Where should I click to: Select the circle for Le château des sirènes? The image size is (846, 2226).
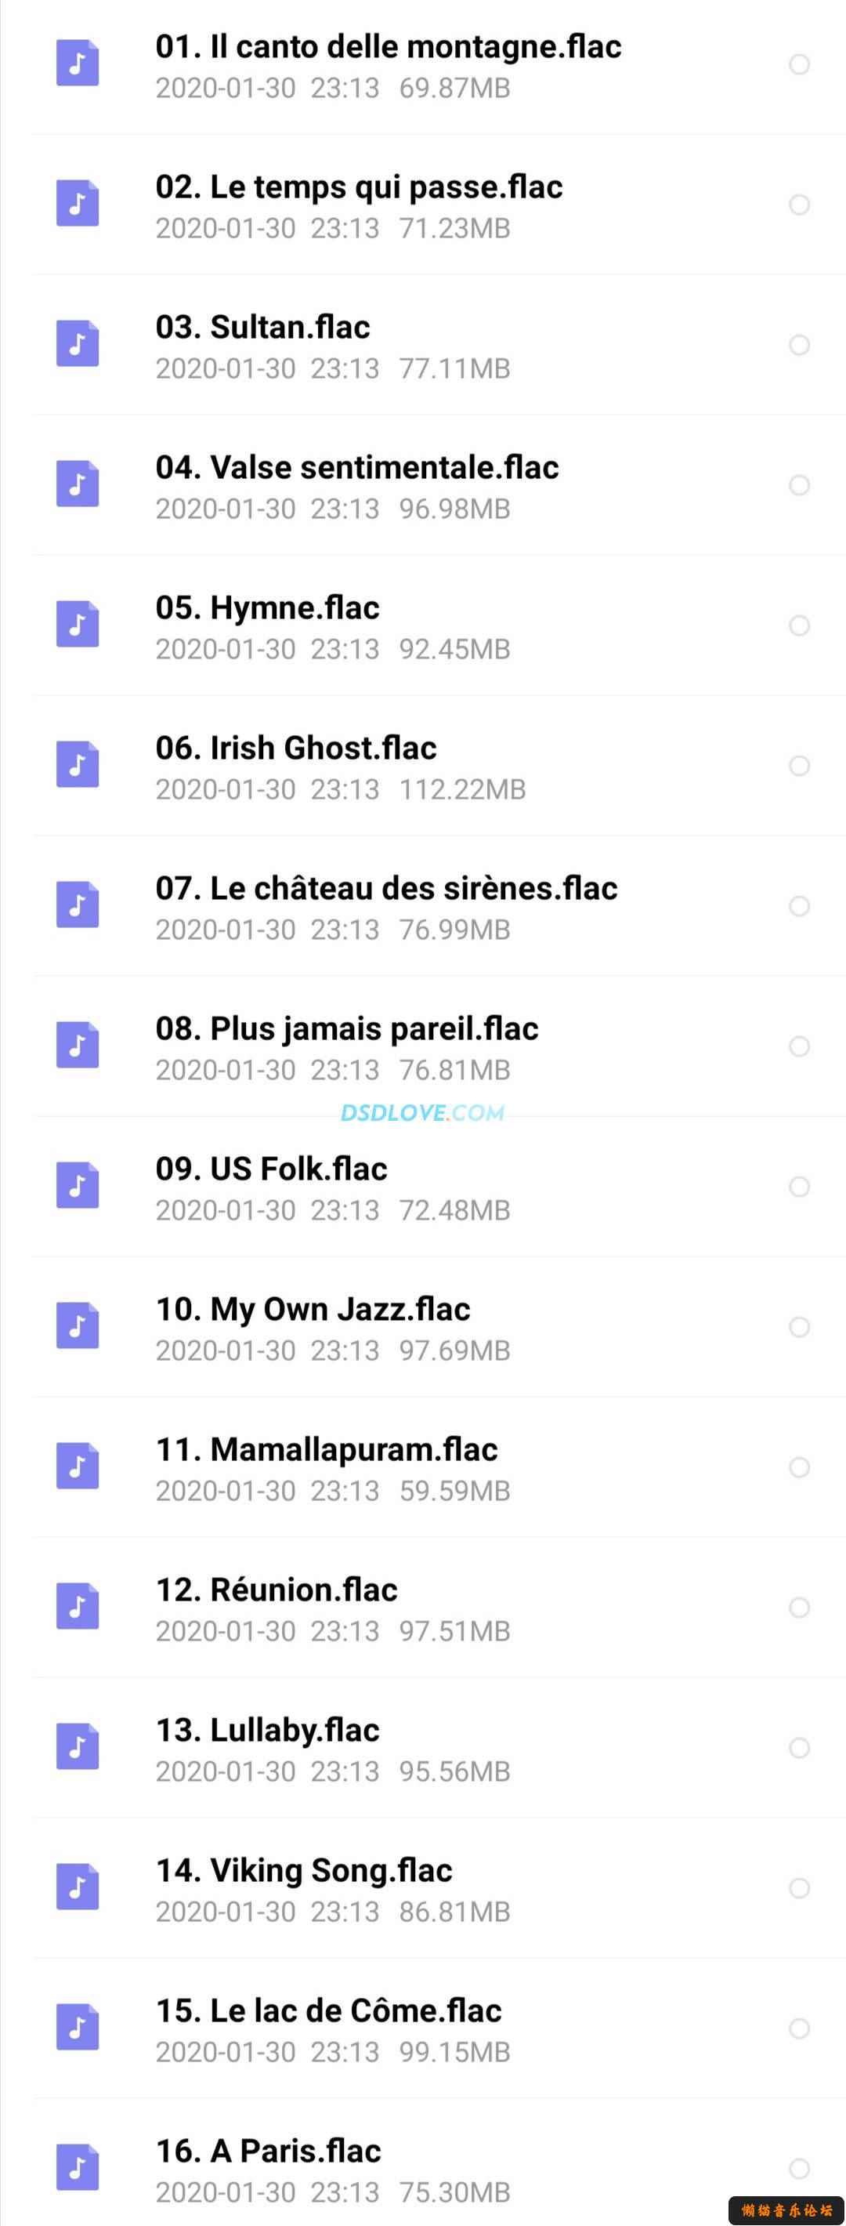pos(799,905)
